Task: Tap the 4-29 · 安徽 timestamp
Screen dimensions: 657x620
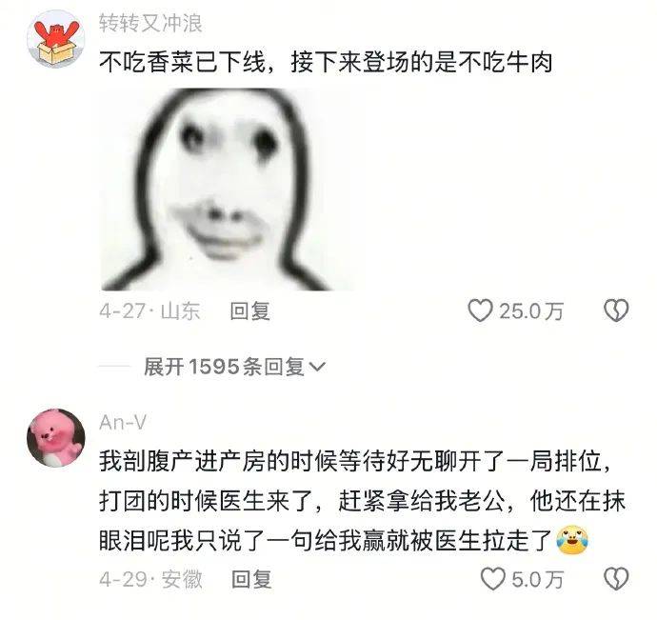Action: click(150, 579)
